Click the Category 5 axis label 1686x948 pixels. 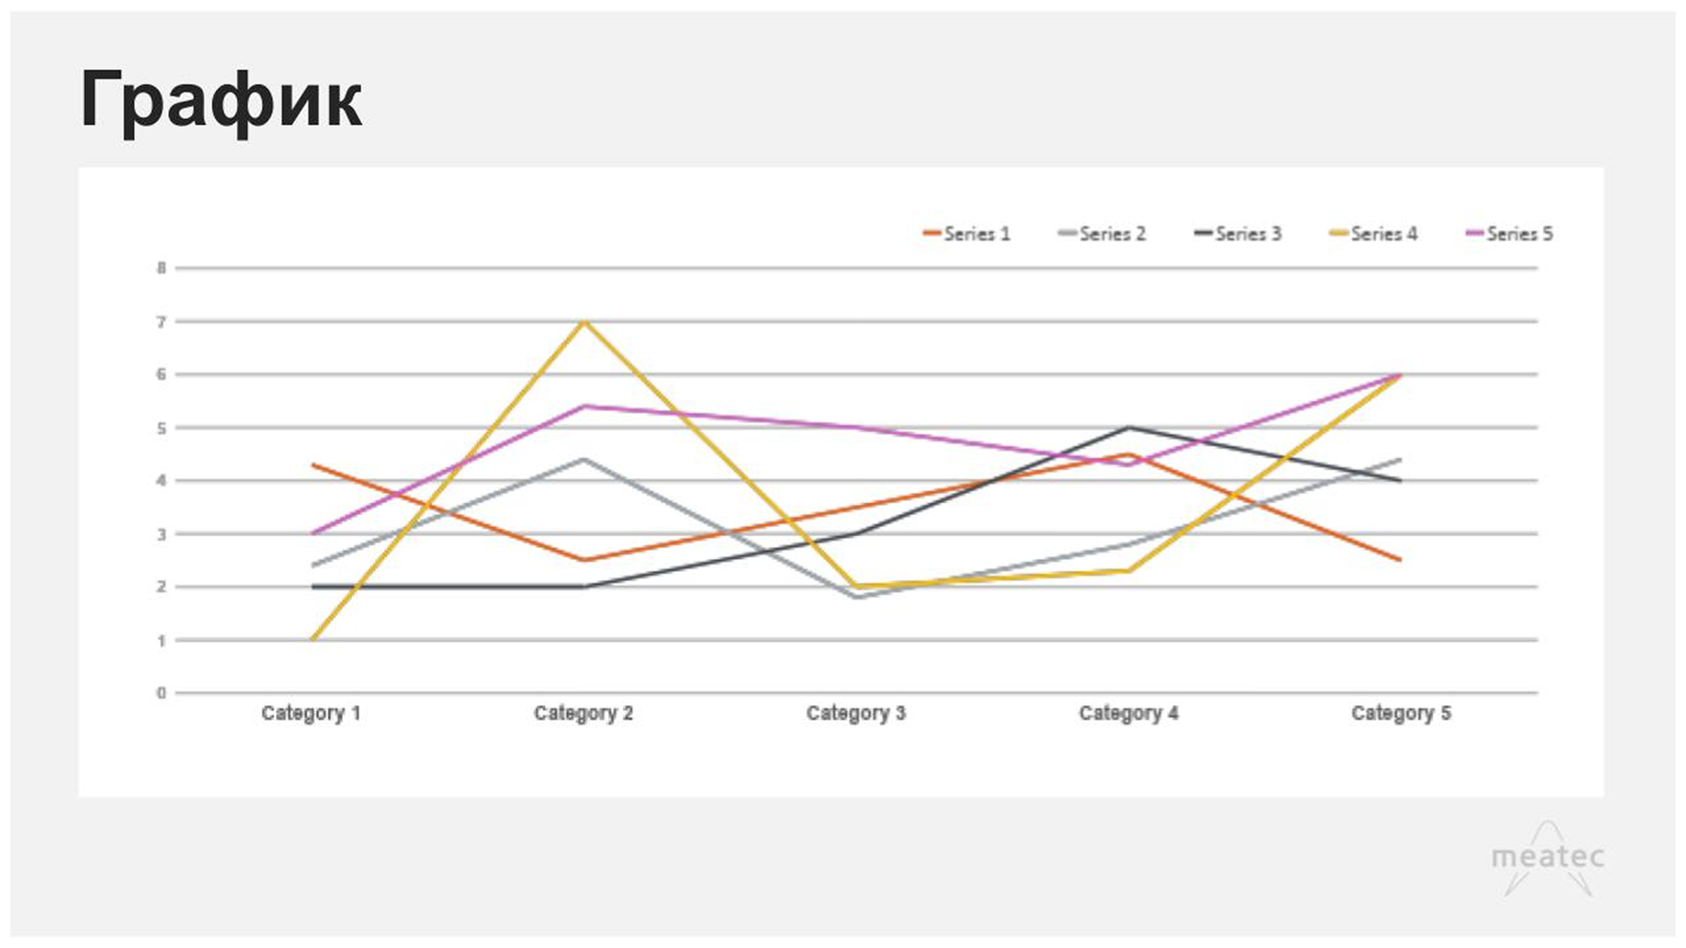click(x=1401, y=713)
